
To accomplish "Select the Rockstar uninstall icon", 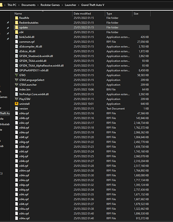I will point(16,104).
